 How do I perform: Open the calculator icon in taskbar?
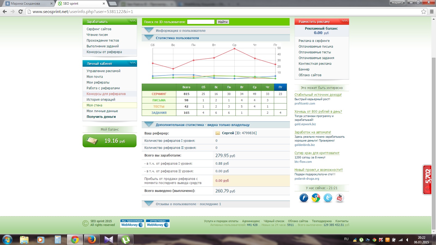(x=58, y=240)
